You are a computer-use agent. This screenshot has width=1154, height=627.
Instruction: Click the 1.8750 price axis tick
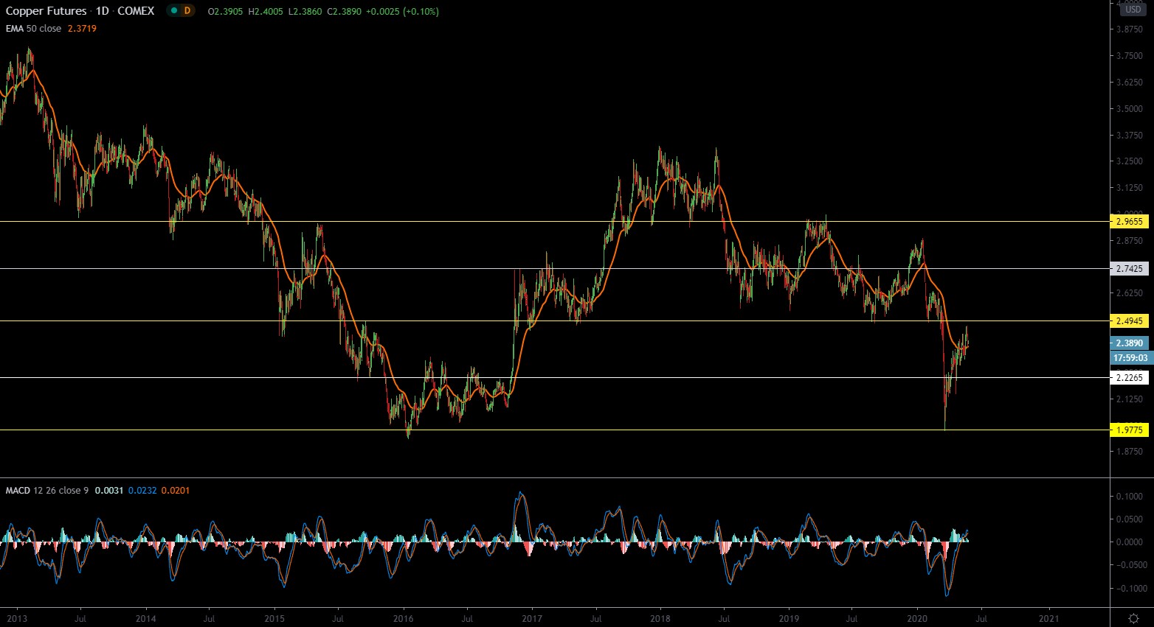pyautogui.click(x=1130, y=452)
